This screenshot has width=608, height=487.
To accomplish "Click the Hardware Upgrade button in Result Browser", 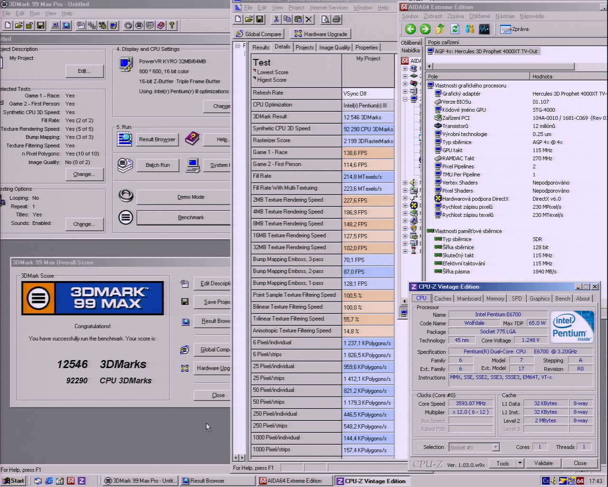I will click(x=321, y=34).
